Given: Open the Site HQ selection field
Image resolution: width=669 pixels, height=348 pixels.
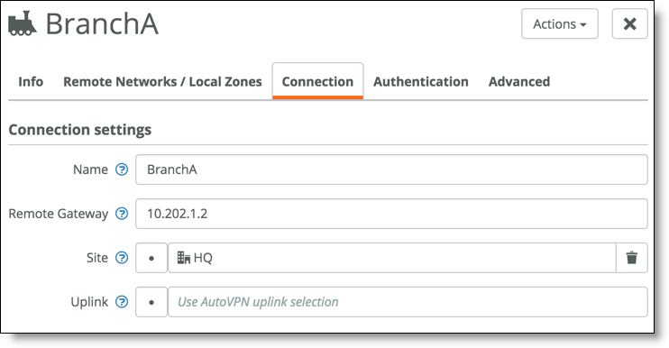Looking at the screenshot, I should pos(391,258).
